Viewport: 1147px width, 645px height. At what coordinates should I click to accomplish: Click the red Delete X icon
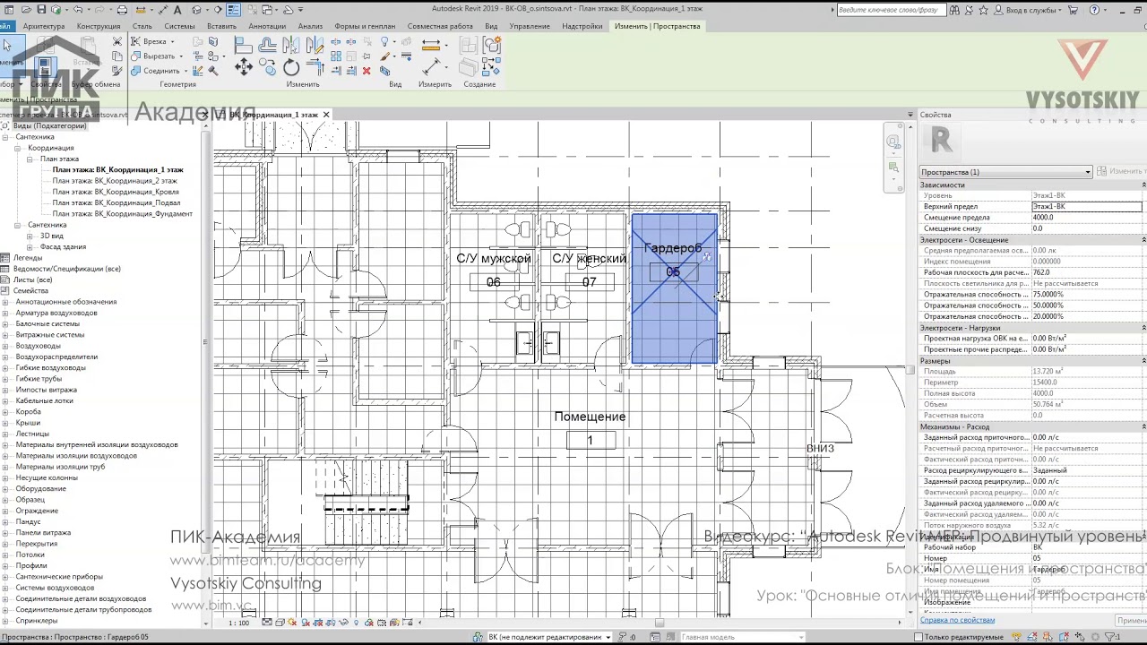coord(367,71)
